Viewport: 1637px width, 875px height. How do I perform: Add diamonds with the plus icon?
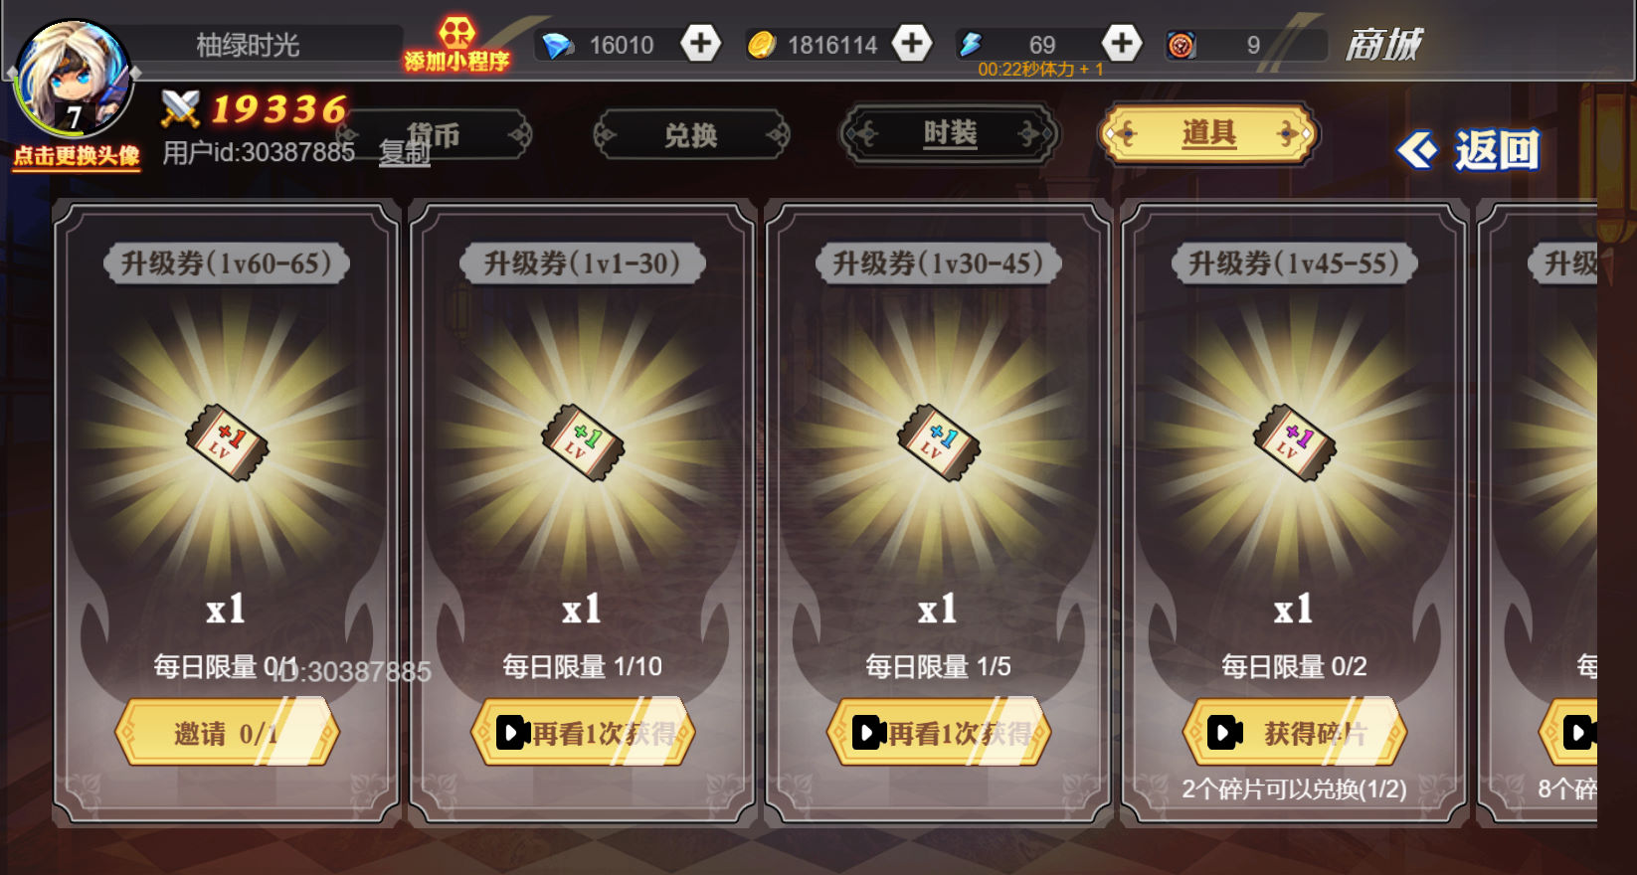coord(701,43)
